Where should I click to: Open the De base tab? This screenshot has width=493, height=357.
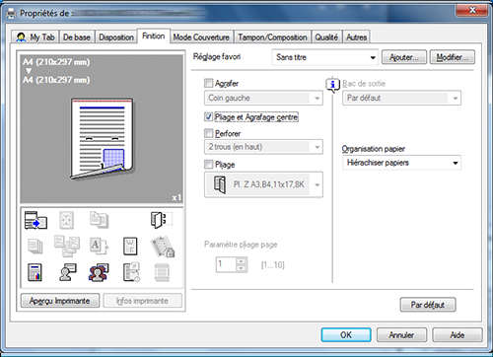77,37
